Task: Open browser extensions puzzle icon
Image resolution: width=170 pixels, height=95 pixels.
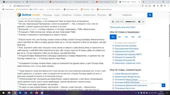Action: (154, 6)
